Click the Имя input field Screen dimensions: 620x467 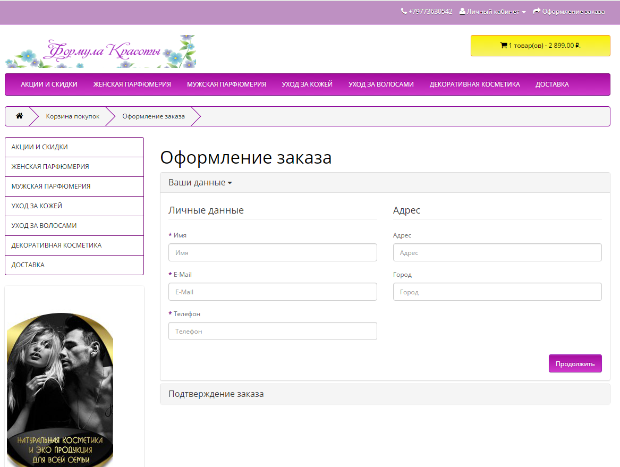(x=273, y=252)
